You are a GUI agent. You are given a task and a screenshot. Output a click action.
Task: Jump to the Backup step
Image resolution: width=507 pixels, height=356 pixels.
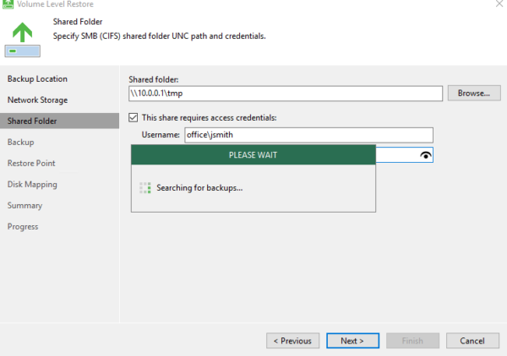pyautogui.click(x=21, y=142)
